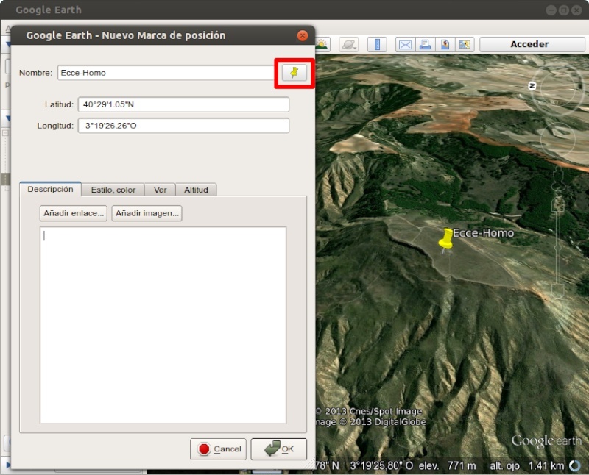Click the print icon in toolbar
This screenshot has height=475, width=589.
pos(425,45)
